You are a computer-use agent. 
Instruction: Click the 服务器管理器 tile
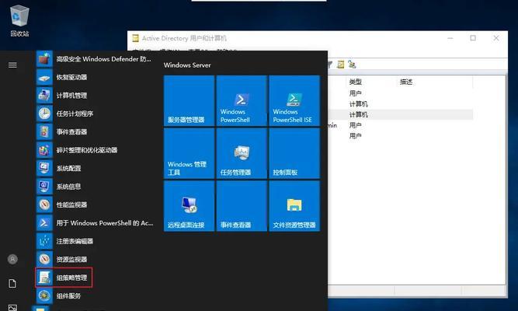[189, 100]
